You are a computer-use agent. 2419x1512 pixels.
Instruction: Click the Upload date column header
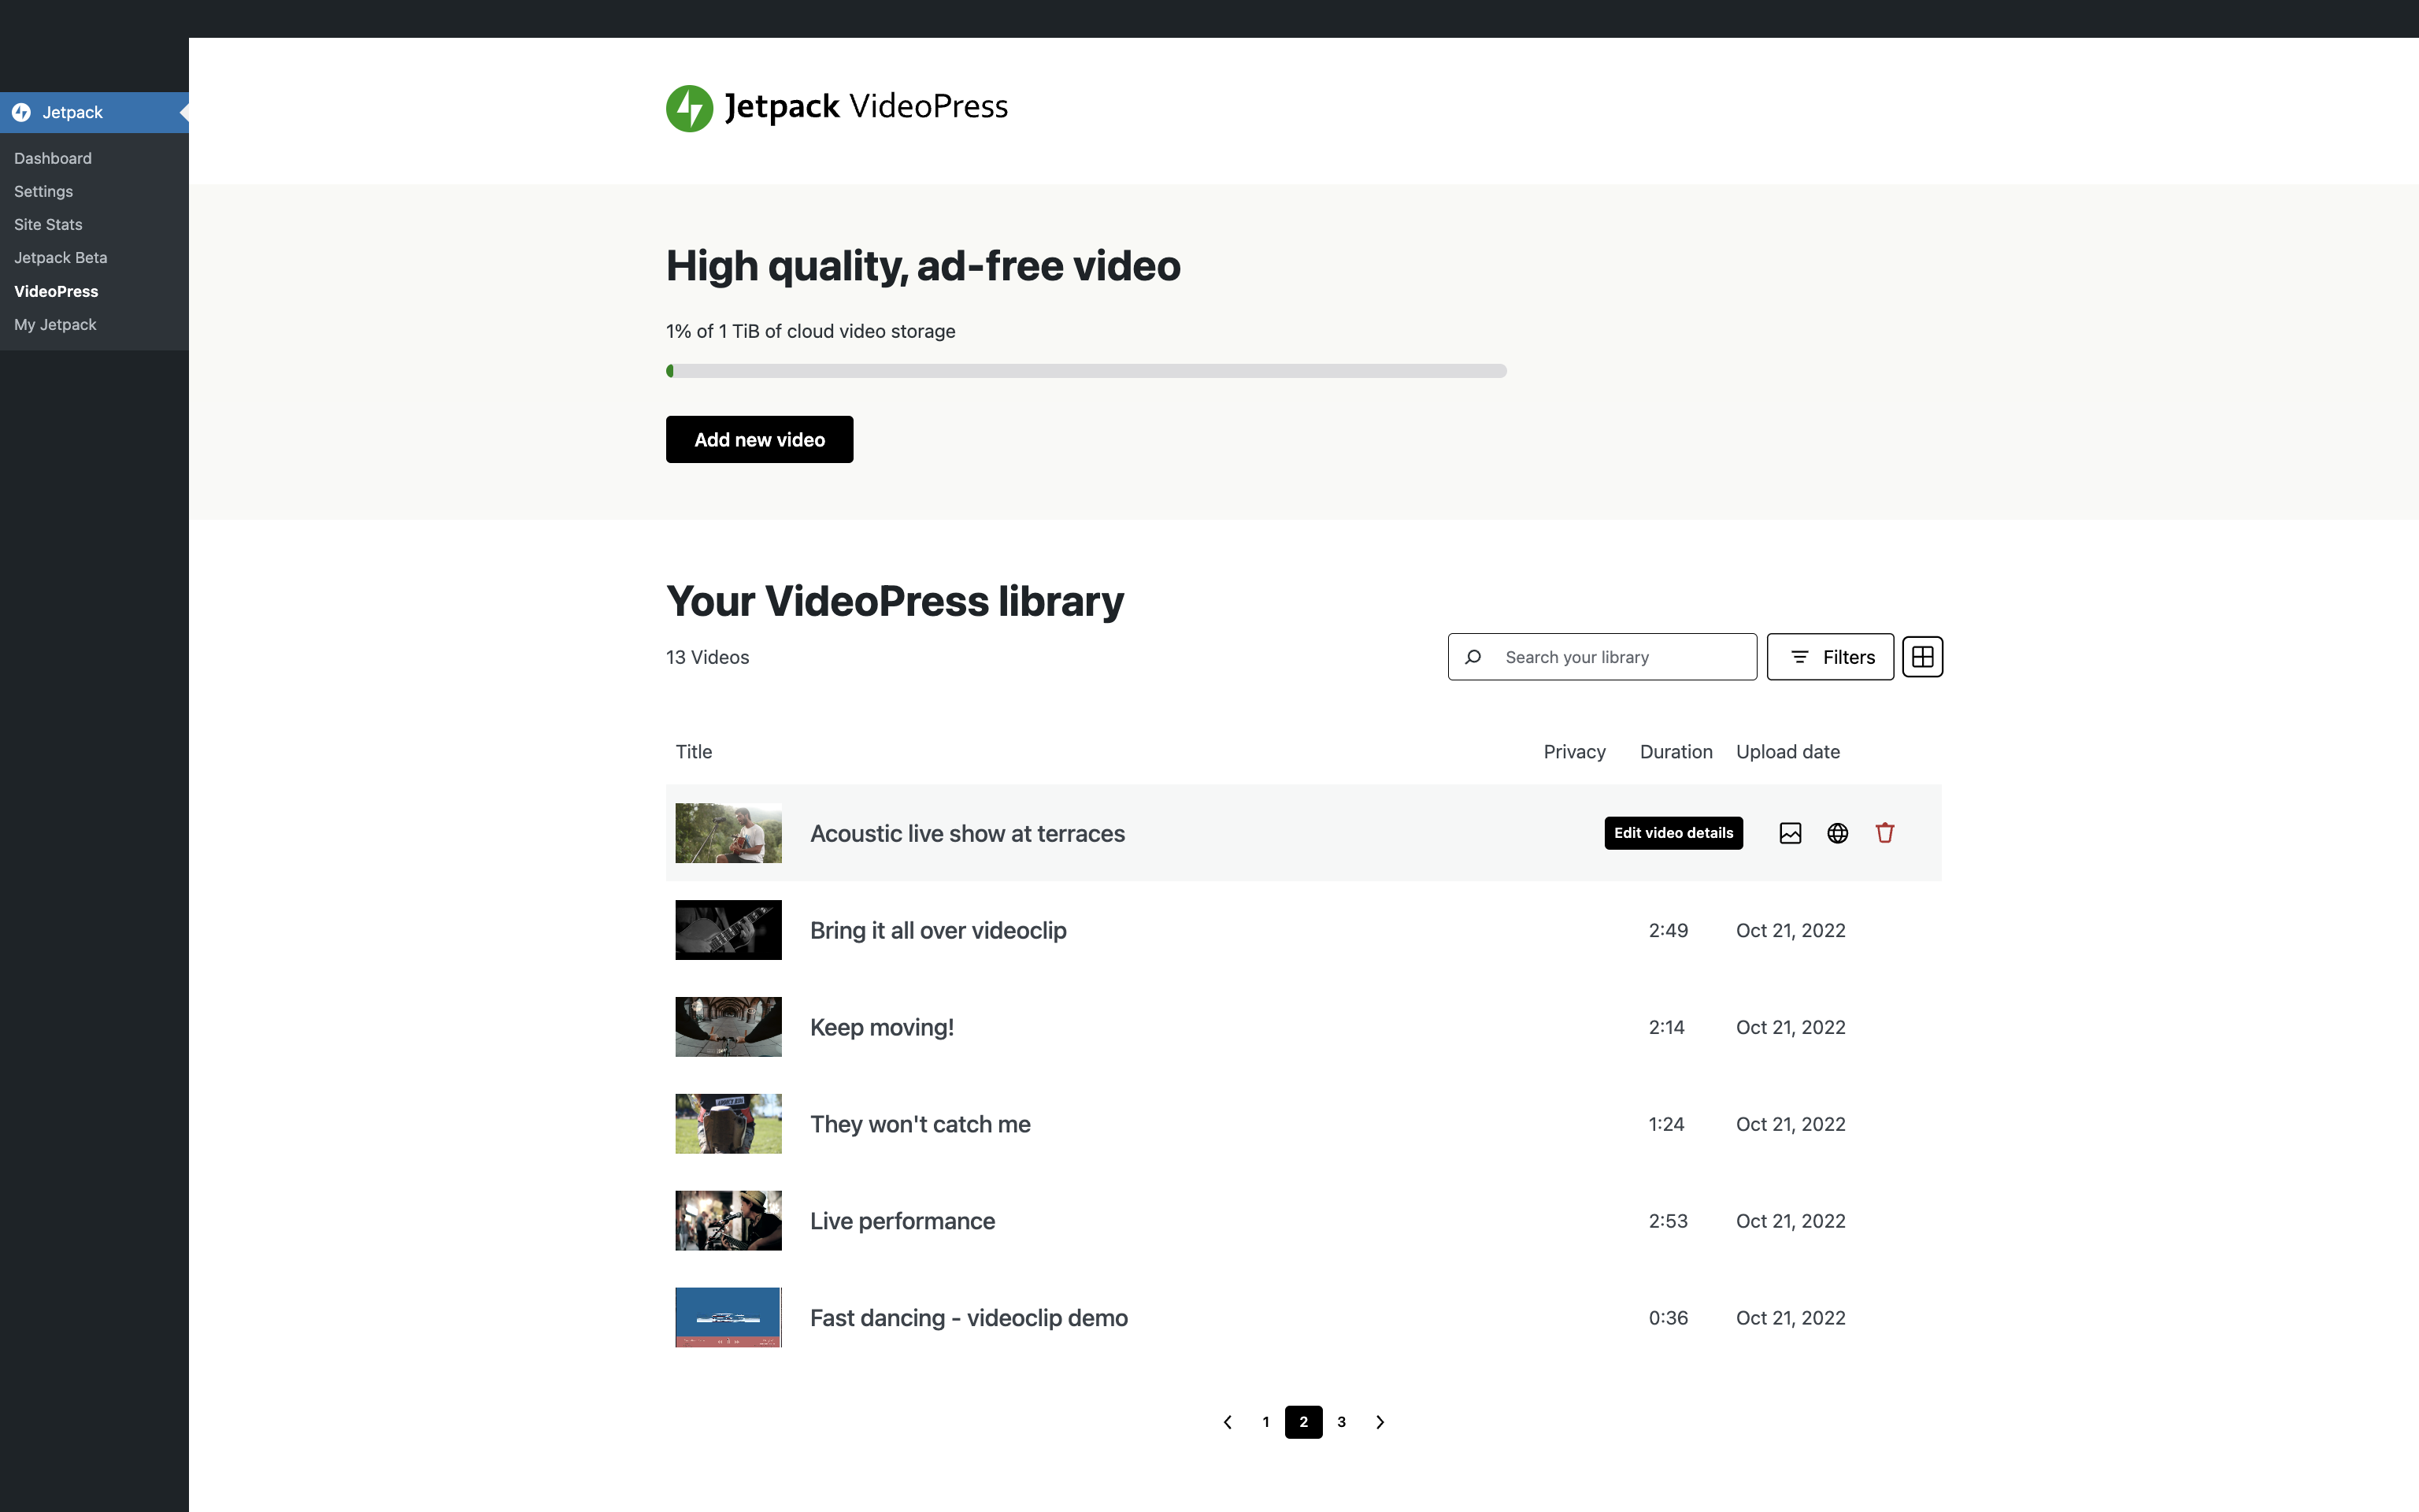point(1788,752)
